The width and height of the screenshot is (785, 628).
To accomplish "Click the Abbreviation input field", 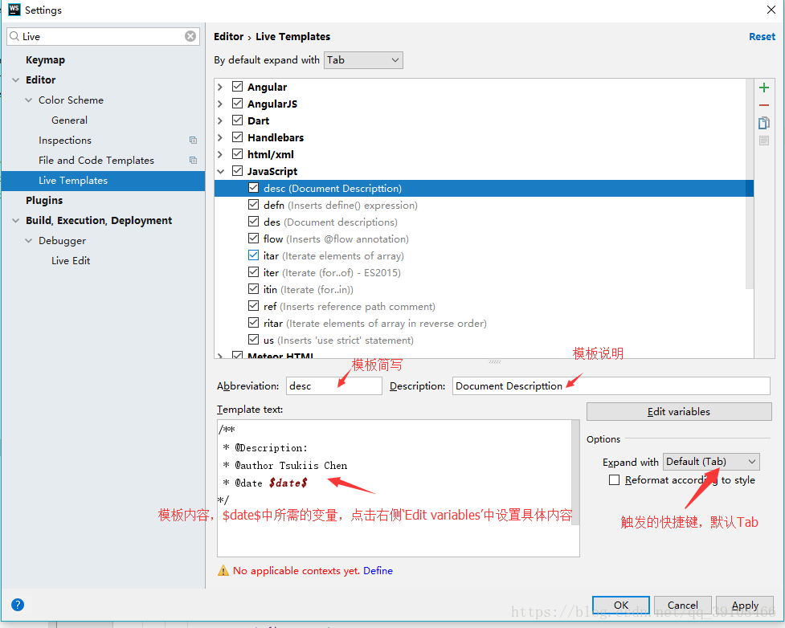I will pos(334,385).
